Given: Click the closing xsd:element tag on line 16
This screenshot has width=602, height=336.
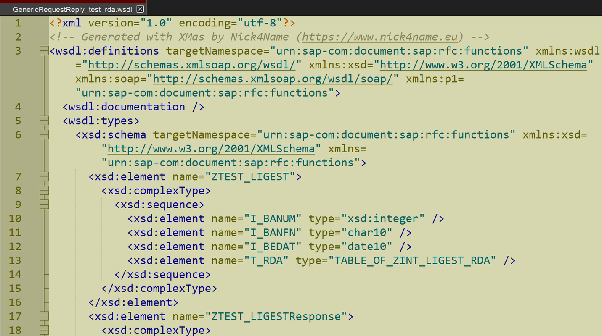Looking at the screenshot, I should [x=133, y=302].
